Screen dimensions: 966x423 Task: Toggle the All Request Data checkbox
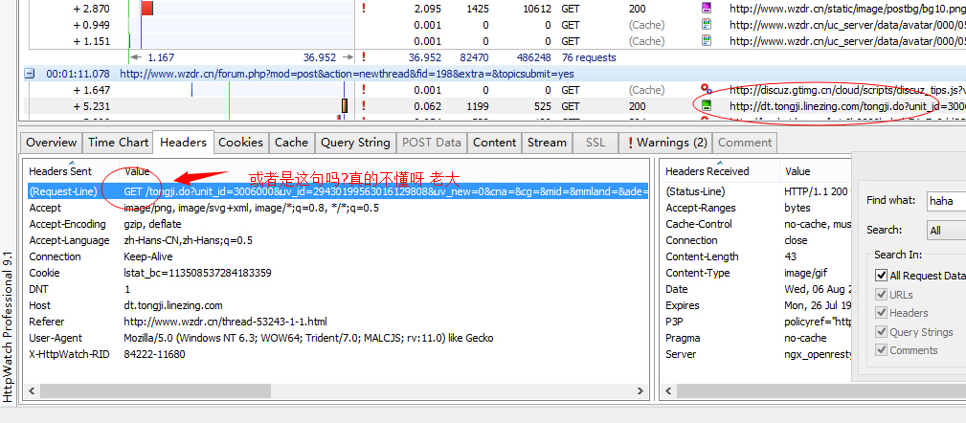pos(882,276)
